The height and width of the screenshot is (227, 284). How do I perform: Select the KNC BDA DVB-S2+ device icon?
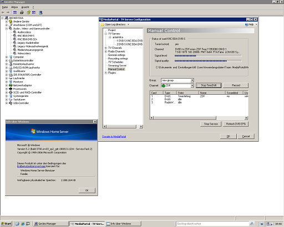[x=15, y=39]
